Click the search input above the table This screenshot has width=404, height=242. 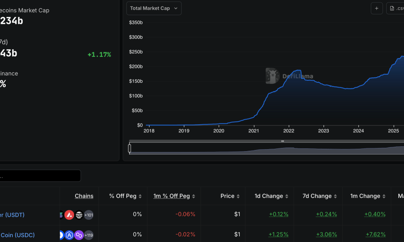coord(40,175)
